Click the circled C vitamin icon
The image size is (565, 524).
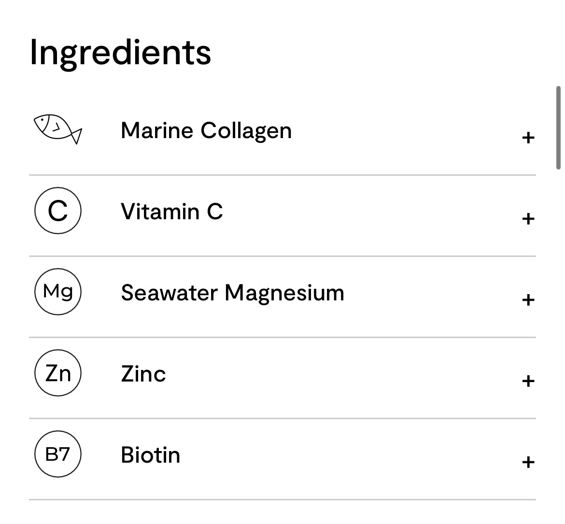coord(58,211)
